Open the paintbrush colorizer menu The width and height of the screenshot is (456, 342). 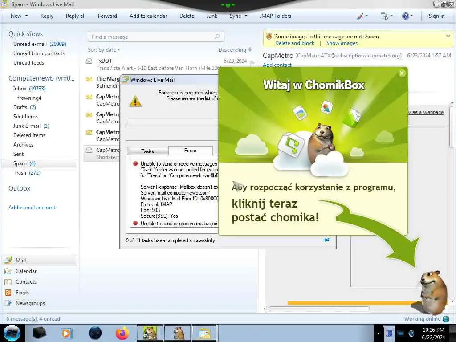coord(362,16)
